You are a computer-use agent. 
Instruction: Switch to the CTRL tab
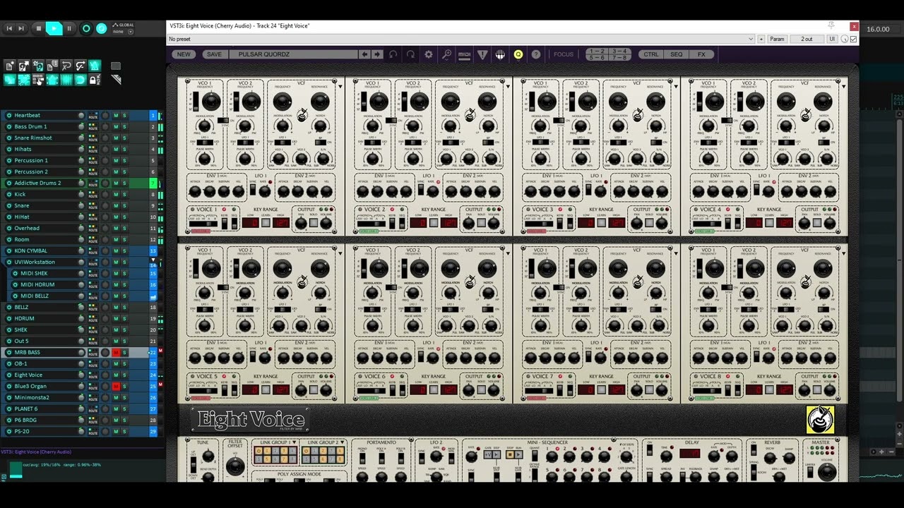point(650,54)
